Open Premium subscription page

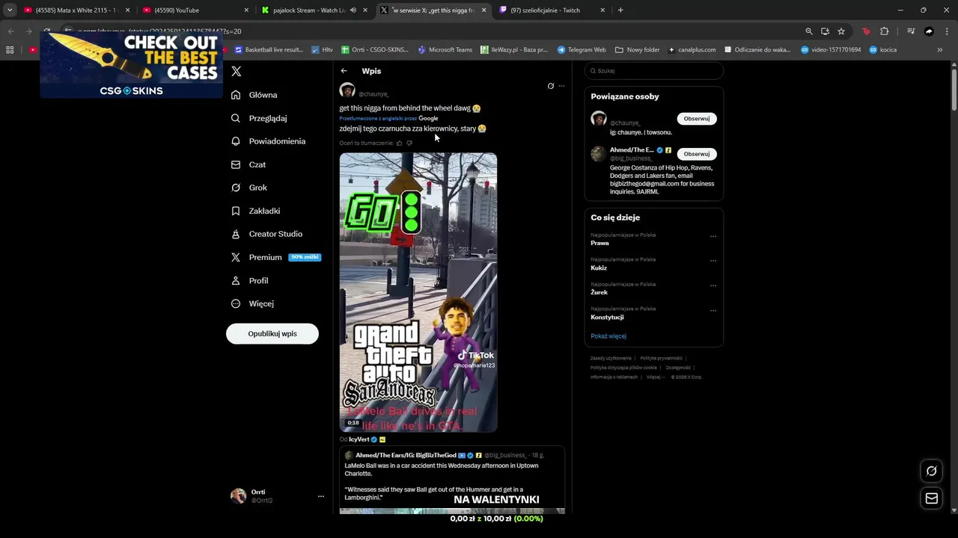pyautogui.click(x=275, y=257)
